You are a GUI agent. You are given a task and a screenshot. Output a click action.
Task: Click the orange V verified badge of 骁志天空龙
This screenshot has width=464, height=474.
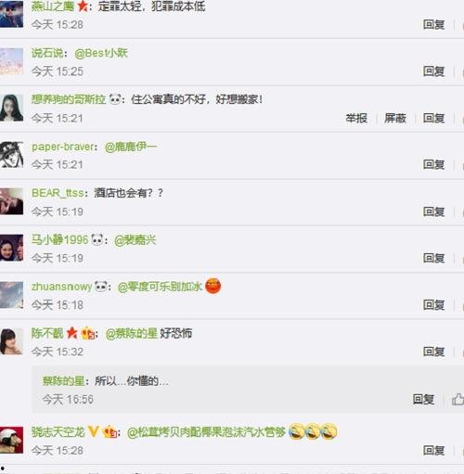click(94, 431)
